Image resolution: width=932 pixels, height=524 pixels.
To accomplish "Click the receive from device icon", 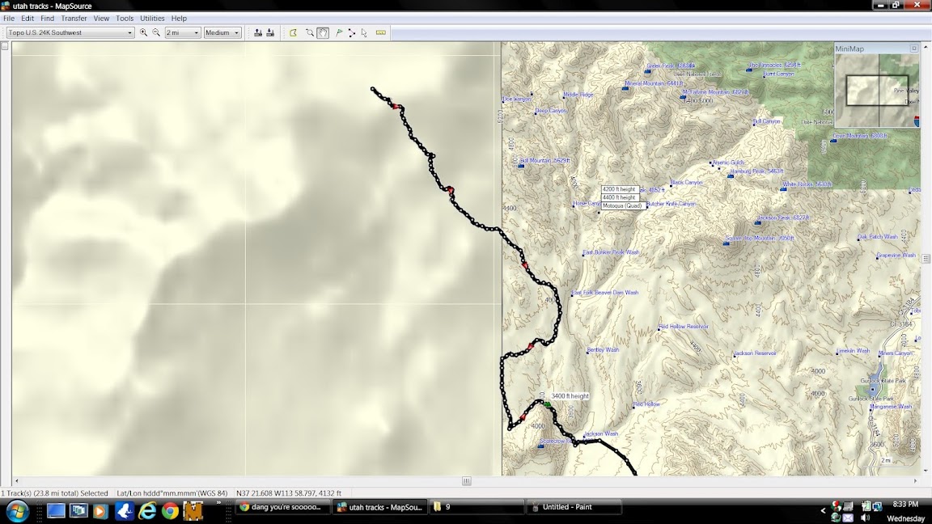I will [270, 33].
